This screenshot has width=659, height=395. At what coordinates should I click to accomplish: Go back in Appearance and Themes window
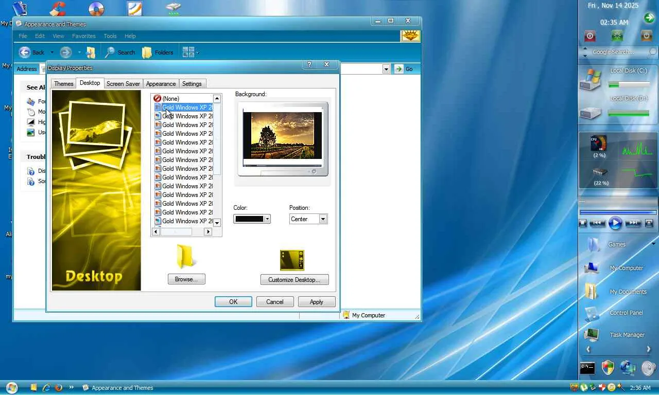point(31,52)
